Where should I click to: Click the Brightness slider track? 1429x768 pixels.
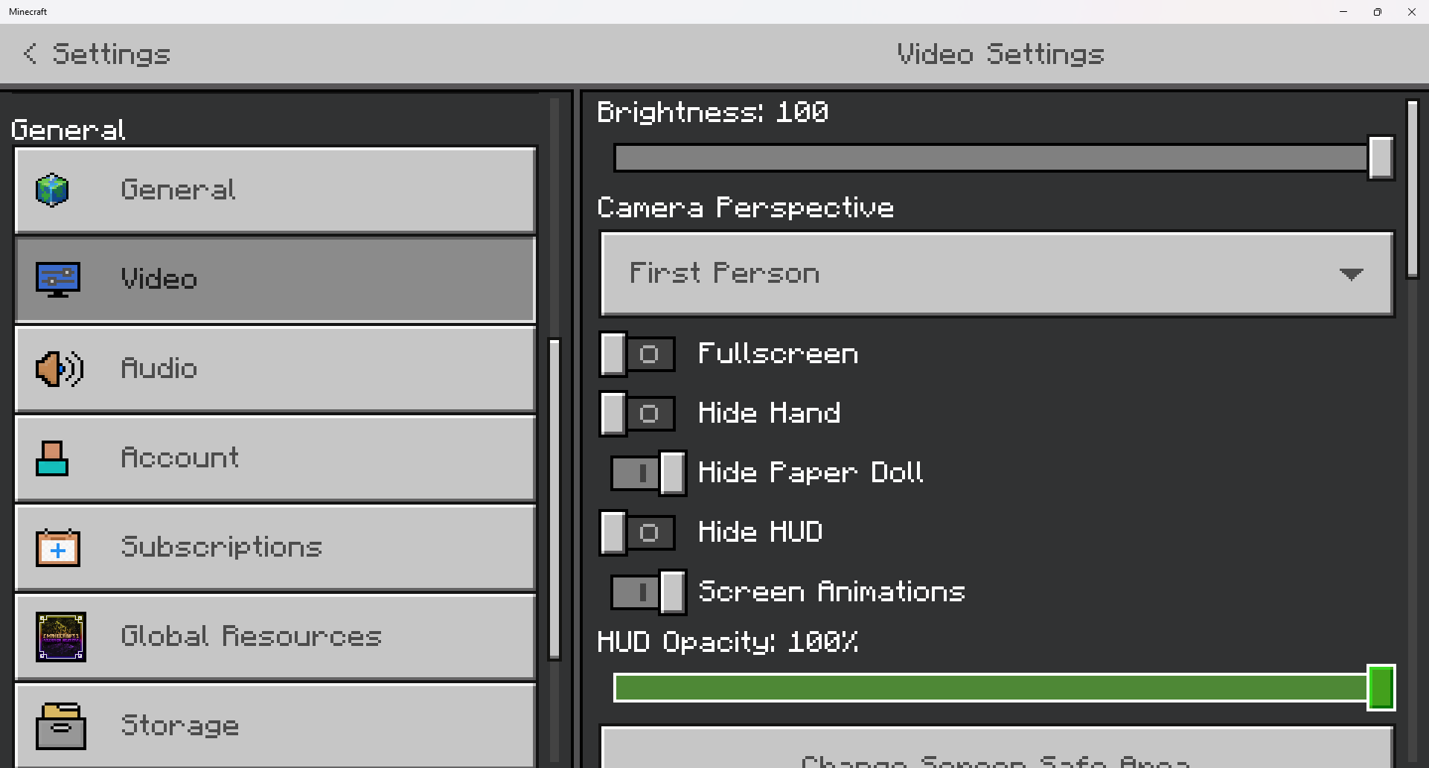(990, 159)
